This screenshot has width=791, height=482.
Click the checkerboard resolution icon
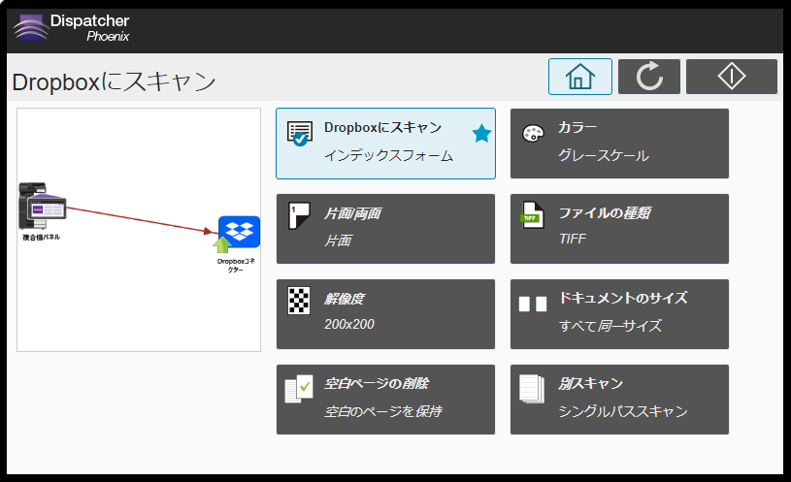tap(299, 301)
